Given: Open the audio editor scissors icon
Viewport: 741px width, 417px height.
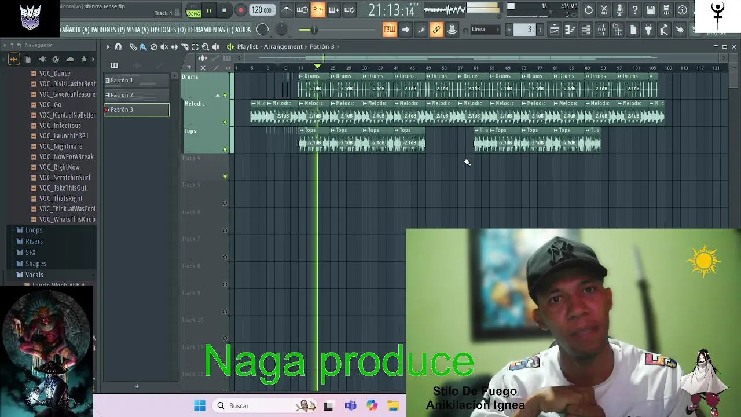Looking at the screenshot, I should click(604, 10).
